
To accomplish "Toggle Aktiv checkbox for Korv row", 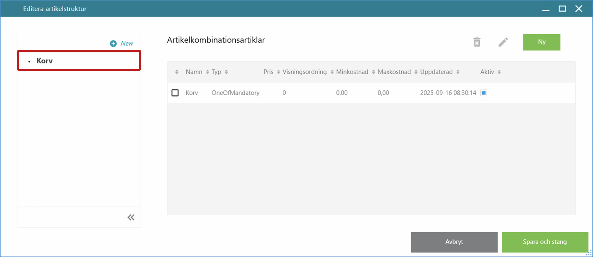I will pos(484,93).
